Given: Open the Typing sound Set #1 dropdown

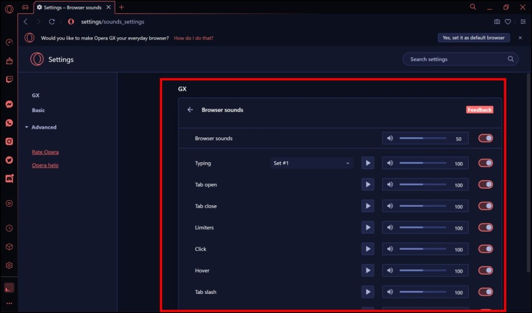Looking at the screenshot, I should (312, 163).
